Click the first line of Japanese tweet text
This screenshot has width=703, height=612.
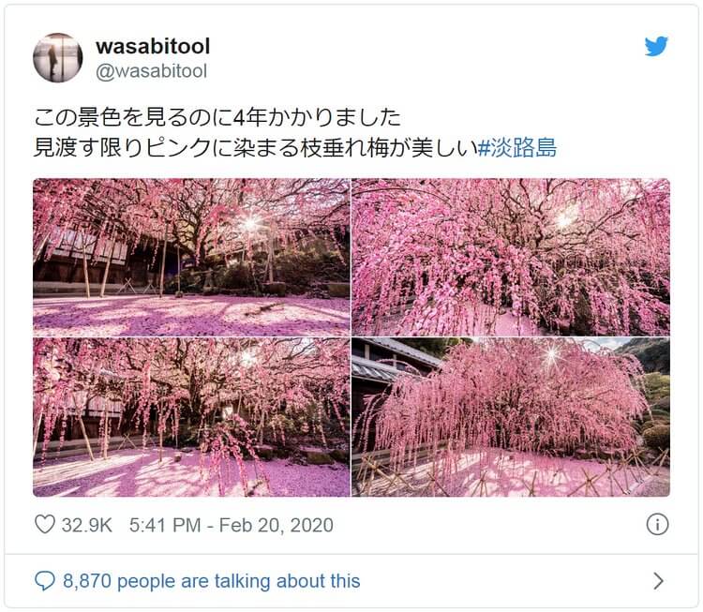click(x=217, y=117)
